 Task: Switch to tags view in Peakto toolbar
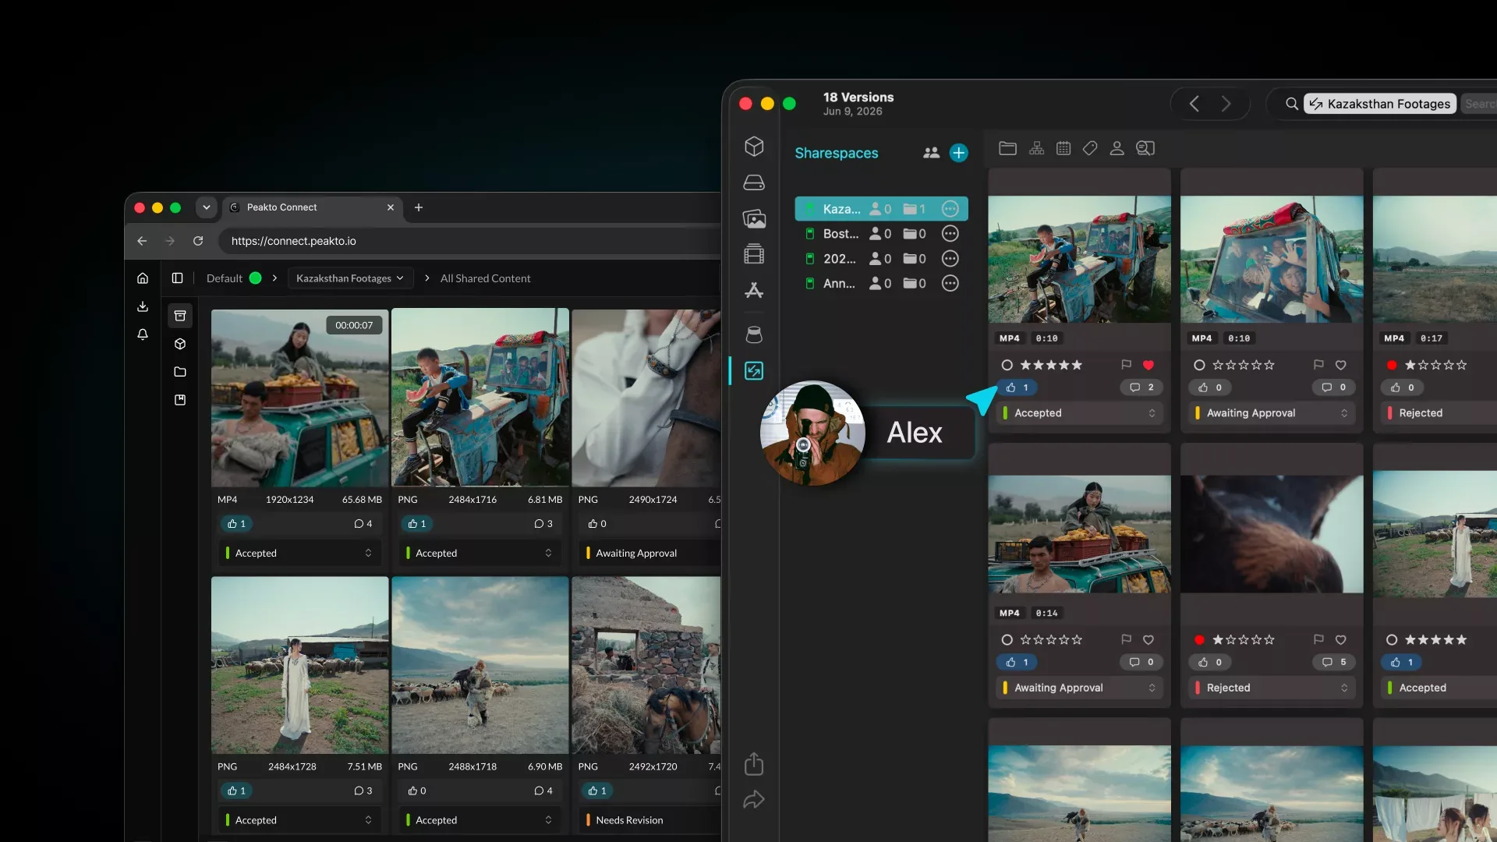(1090, 148)
